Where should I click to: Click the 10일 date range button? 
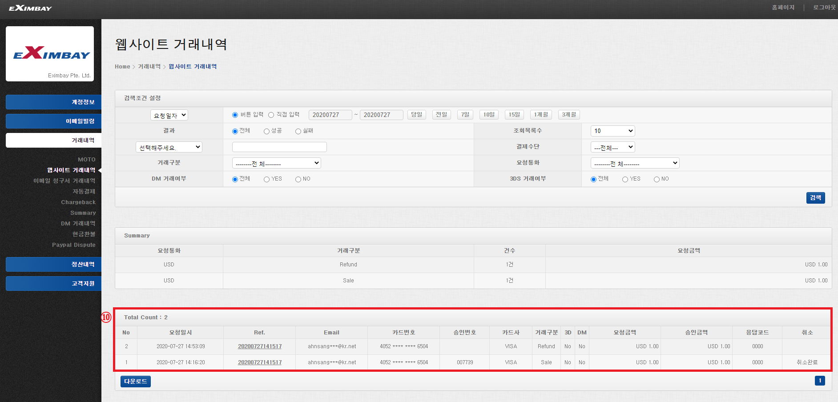[489, 115]
